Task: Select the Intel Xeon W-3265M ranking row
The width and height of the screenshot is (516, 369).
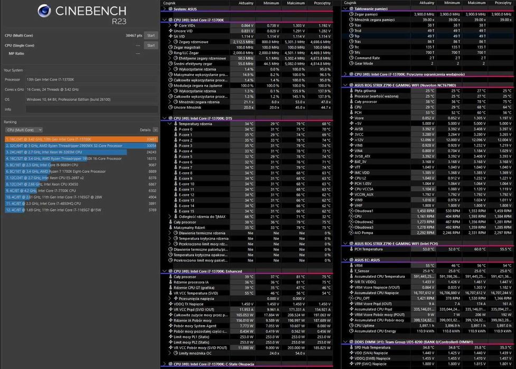Action: [x=81, y=152]
